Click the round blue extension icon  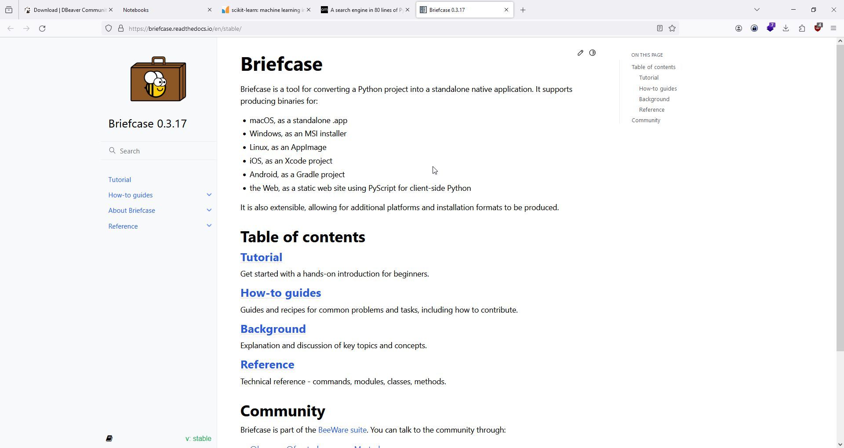click(754, 29)
